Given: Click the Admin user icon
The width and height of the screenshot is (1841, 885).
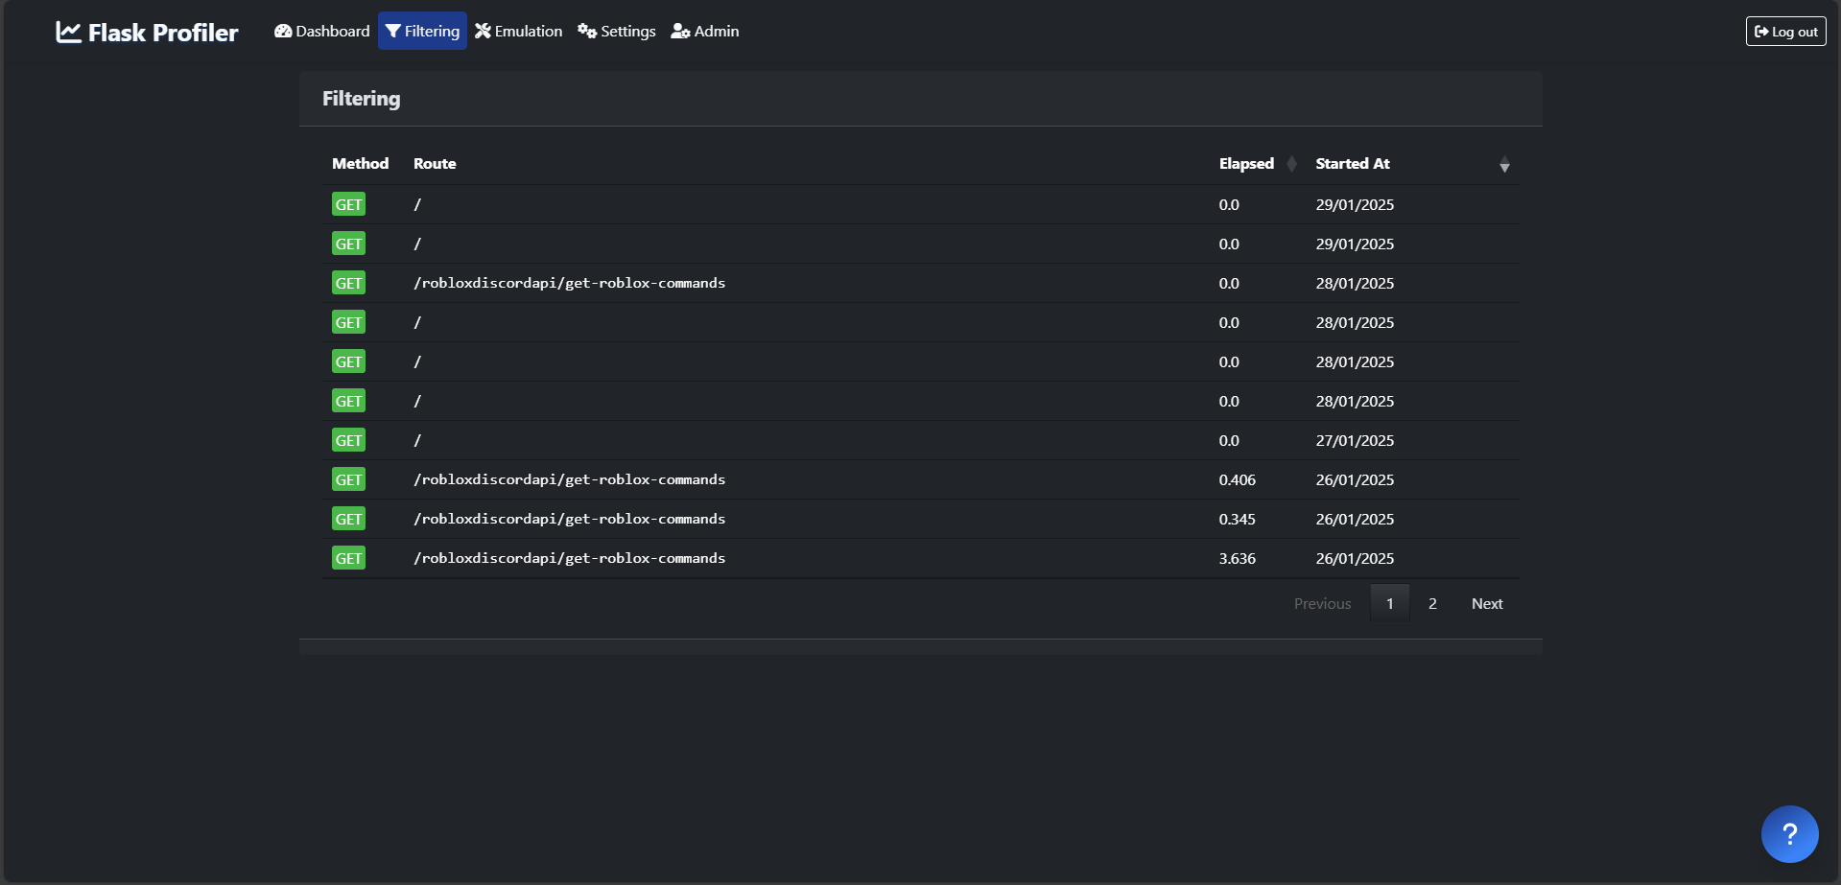Looking at the screenshot, I should (680, 31).
